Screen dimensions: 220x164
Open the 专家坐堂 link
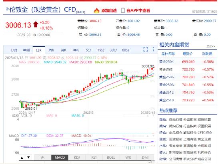[176, 146]
